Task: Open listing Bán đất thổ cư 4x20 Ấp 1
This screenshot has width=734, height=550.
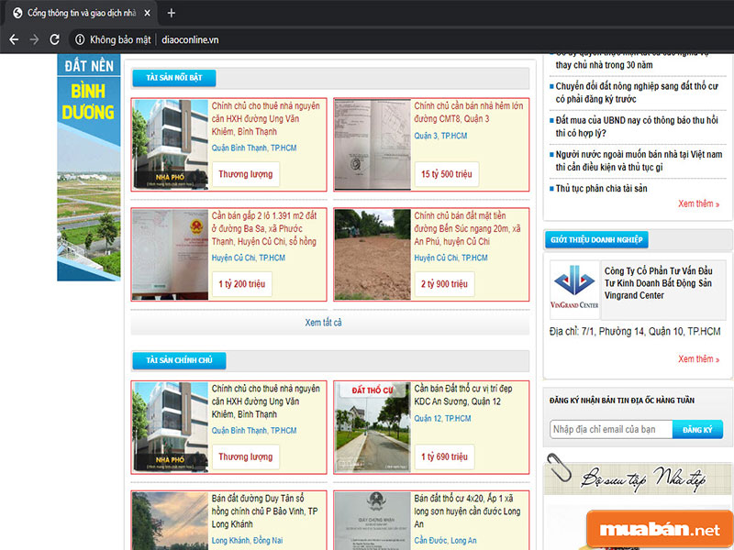Action: (467, 511)
